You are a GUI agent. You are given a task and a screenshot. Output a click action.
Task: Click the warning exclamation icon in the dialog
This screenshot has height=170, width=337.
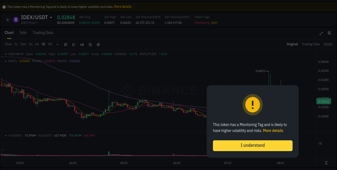[x=253, y=105]
